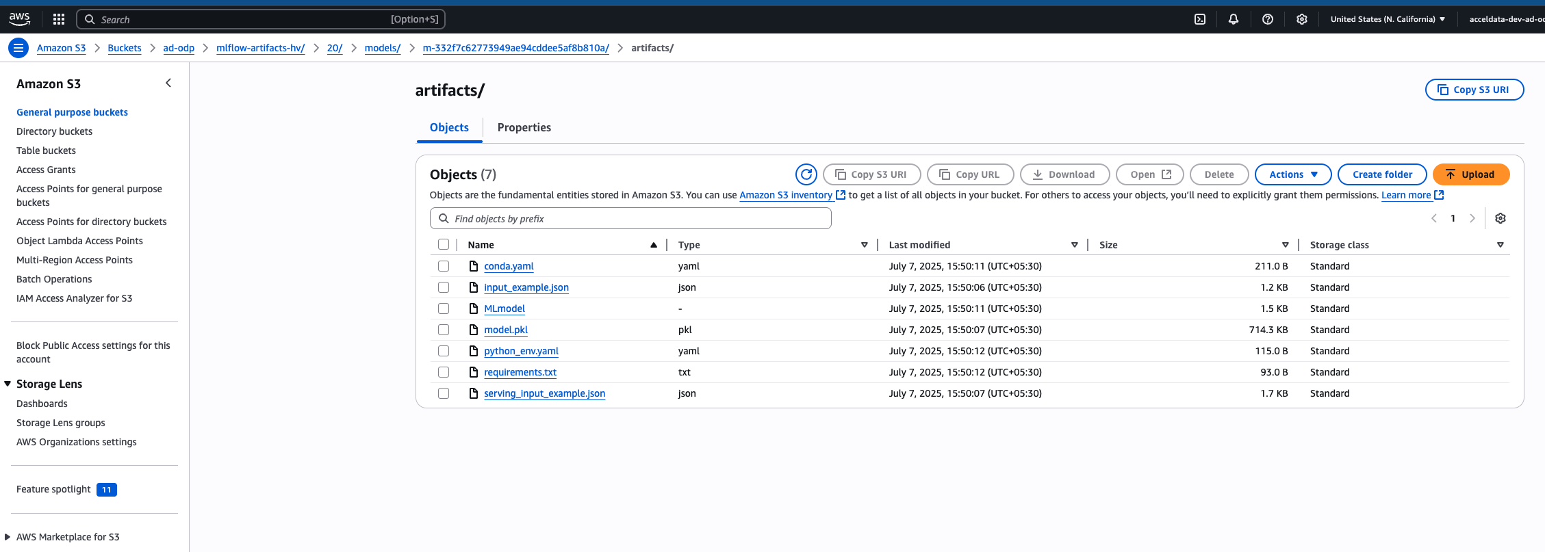
Task: Open the Learn more link
Action: [x=1406, y=195]
